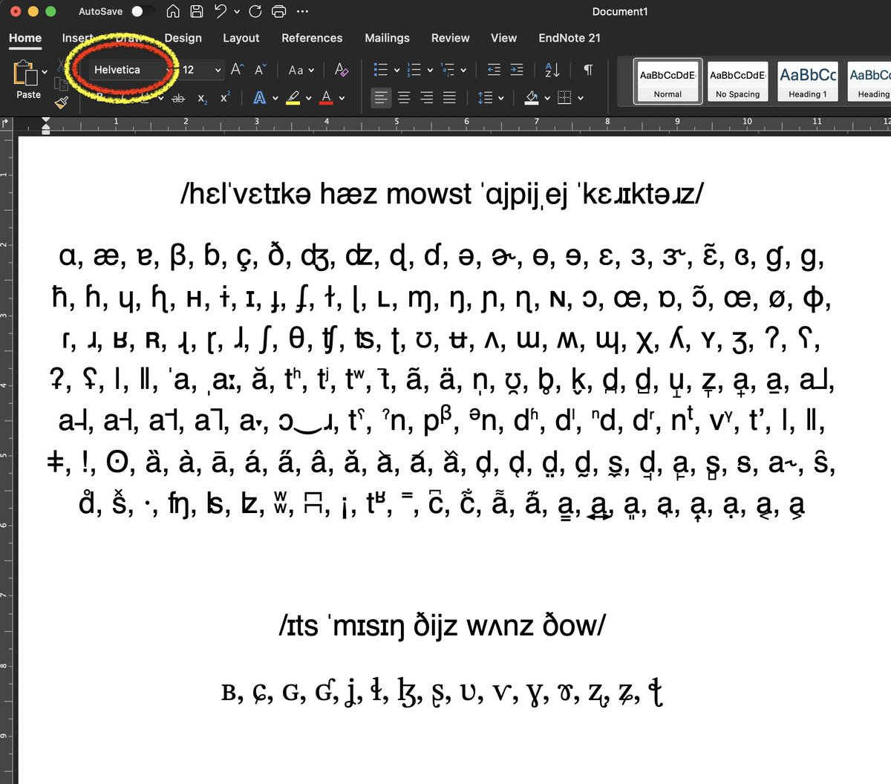The width and height of the screenshot is (891, 784).
Task: Apply text effects to the selection
Action: [x=259, y=98]
